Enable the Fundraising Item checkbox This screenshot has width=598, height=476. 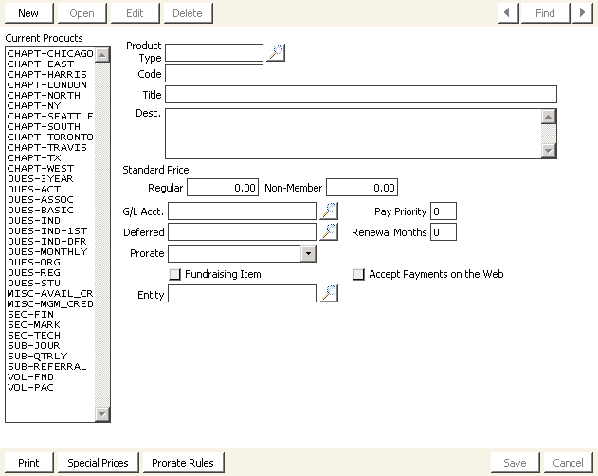point(174,274)
